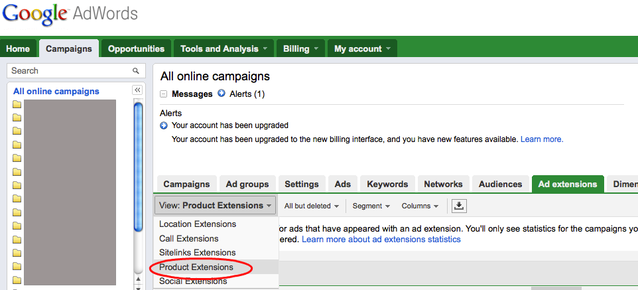The height and width of the screenshot is (290, 638).
Task: Open the Opportunities tab
Action: (137, 48)
